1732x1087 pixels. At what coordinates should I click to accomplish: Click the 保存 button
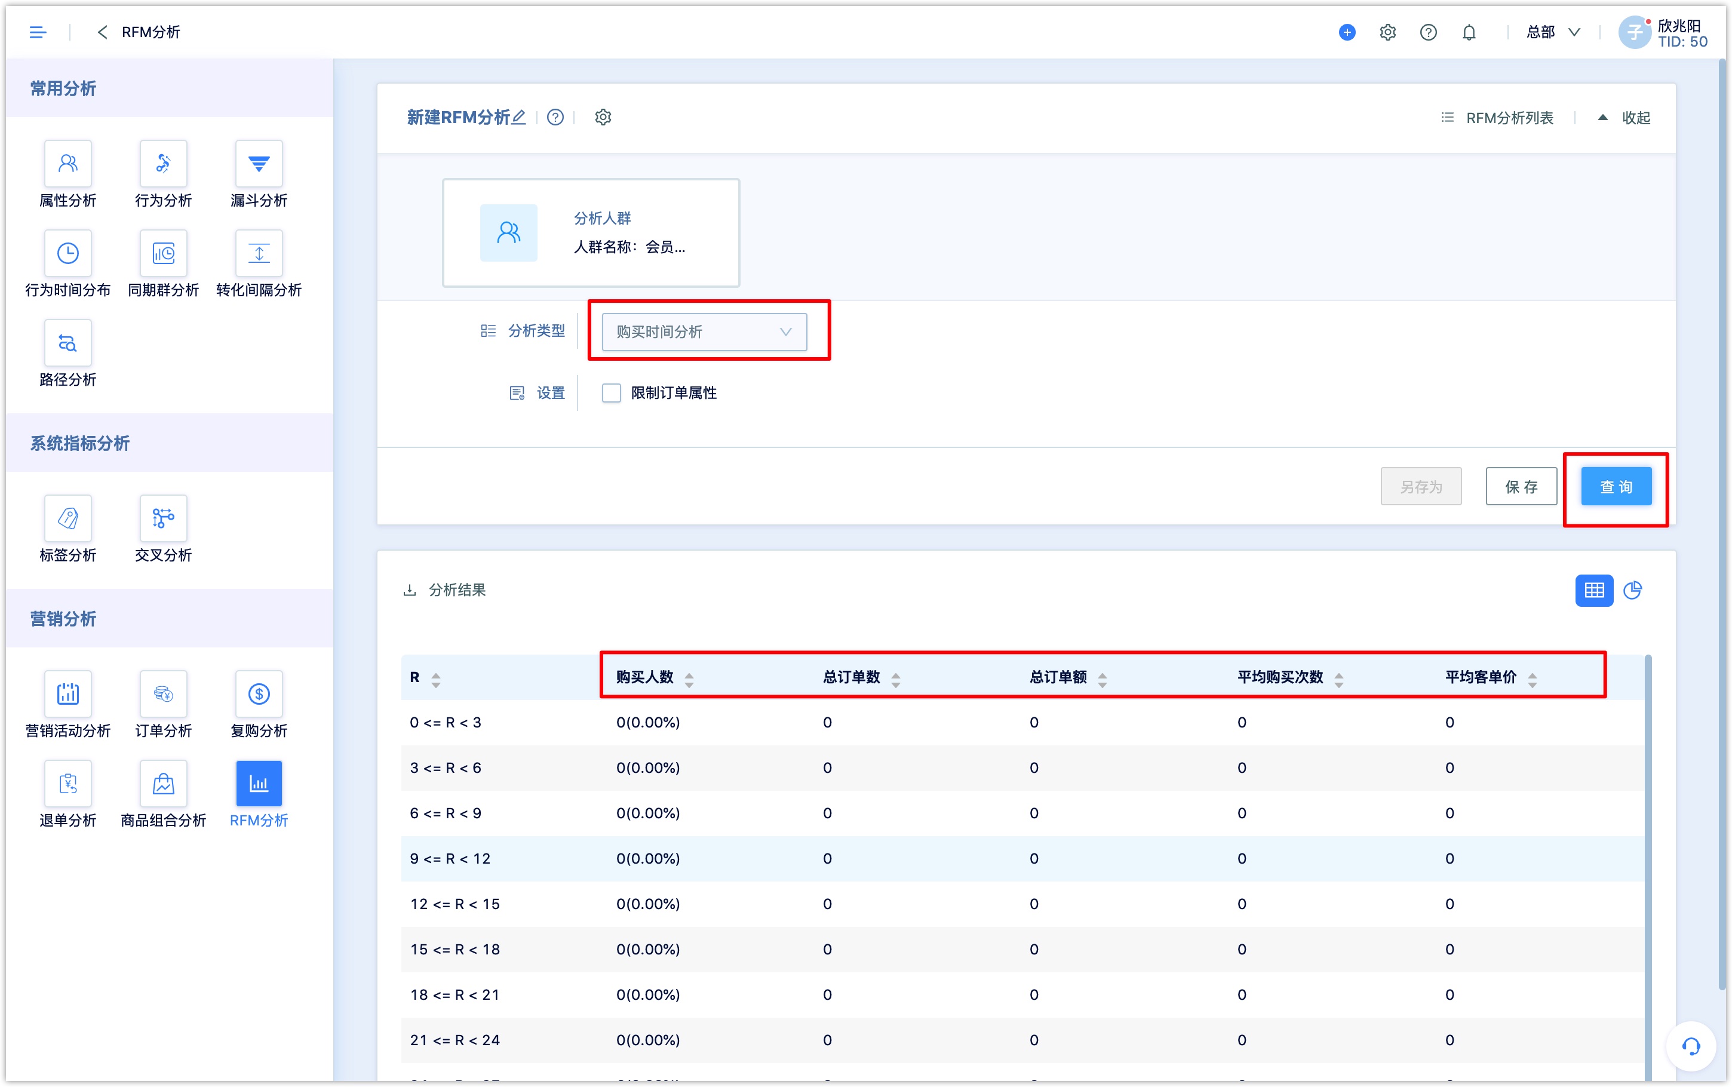click(1521, 487)
